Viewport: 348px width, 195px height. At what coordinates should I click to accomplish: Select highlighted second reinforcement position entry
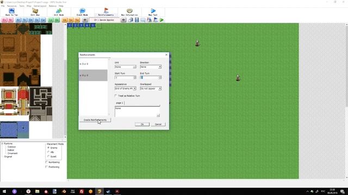coord(93,75)
